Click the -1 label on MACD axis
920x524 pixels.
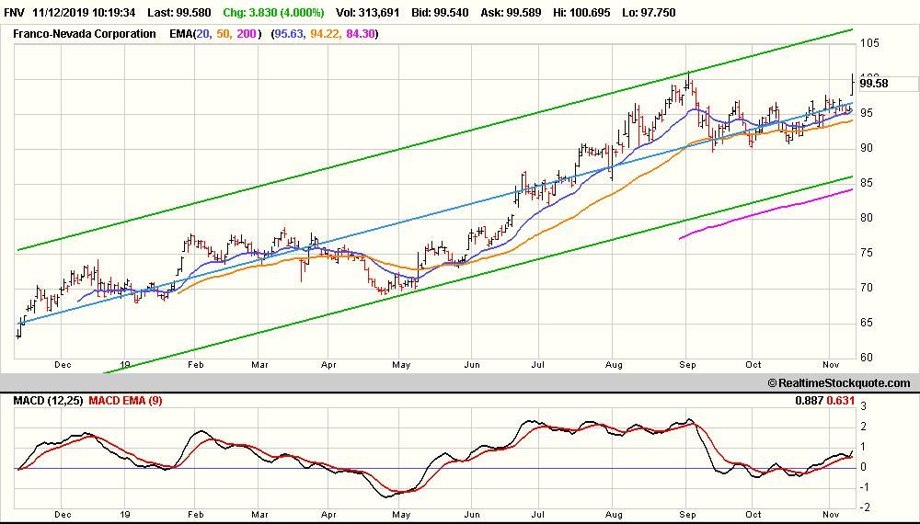[864, 487]
